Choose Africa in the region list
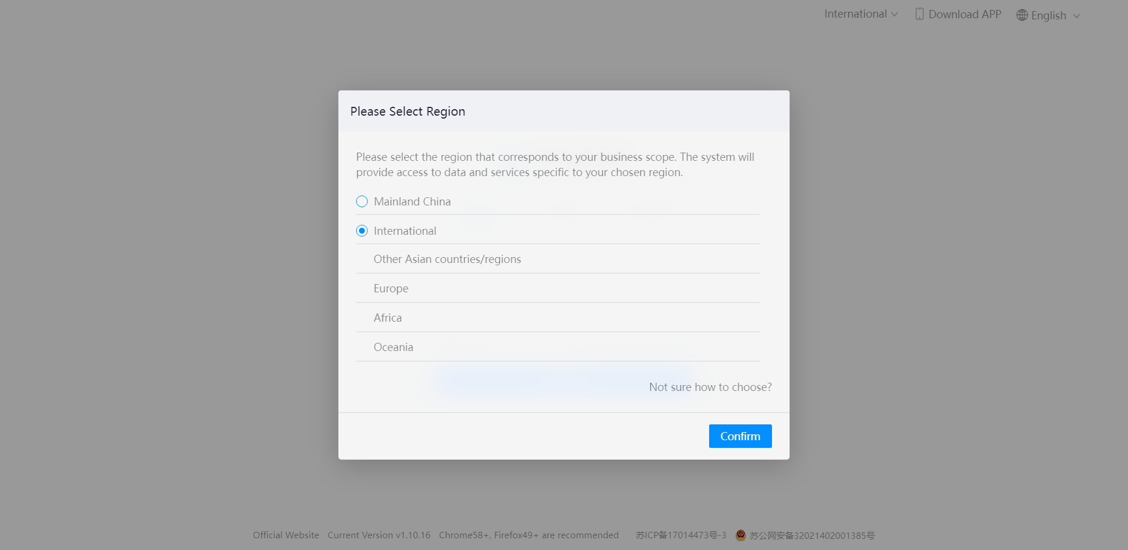 click(x=387, y=318)
